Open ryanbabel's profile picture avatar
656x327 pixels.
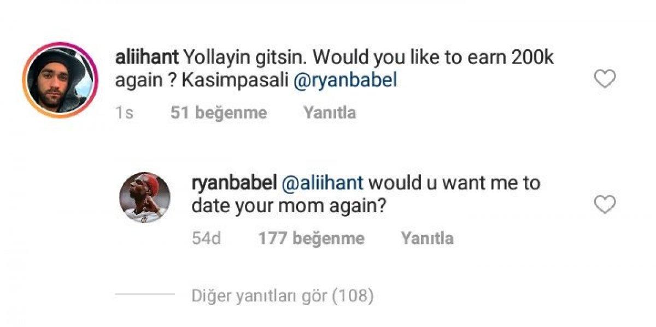pyautogui.click(x=145, y=197)
